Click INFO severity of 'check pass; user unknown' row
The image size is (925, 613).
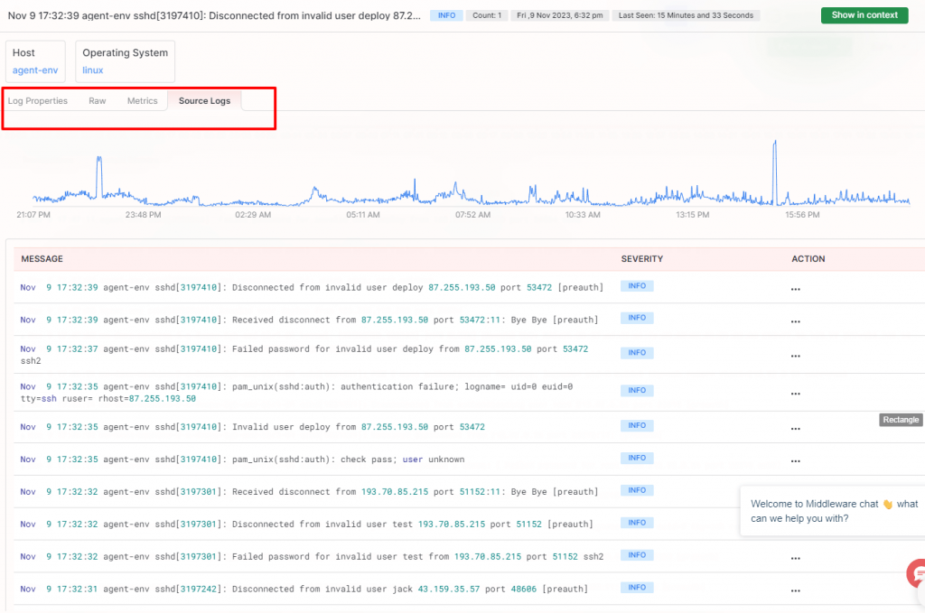pyautogui.click(x=637, y=458)
